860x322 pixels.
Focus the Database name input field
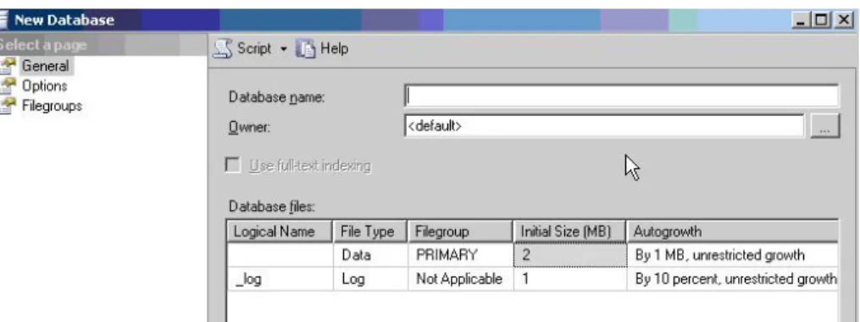click(x=621, y=96)
